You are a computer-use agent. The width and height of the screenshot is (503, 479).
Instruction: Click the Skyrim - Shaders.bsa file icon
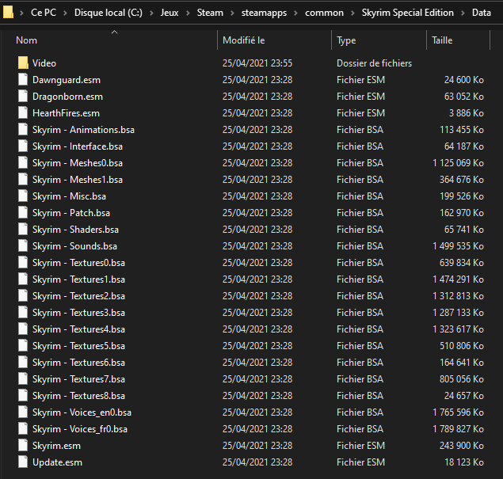(23, 230)
